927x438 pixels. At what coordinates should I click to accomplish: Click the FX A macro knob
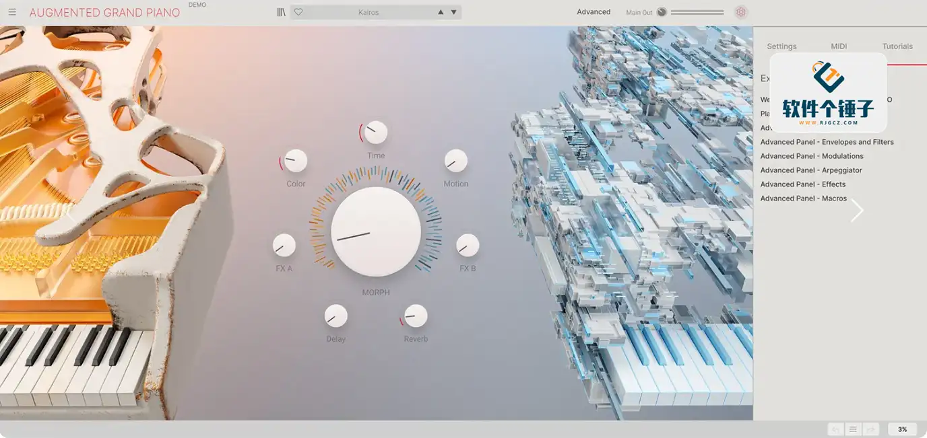[x=284, y=246]
